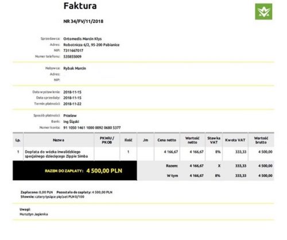
Task: Click the Wartość brutto column header
Action: (x=261, y=140)
